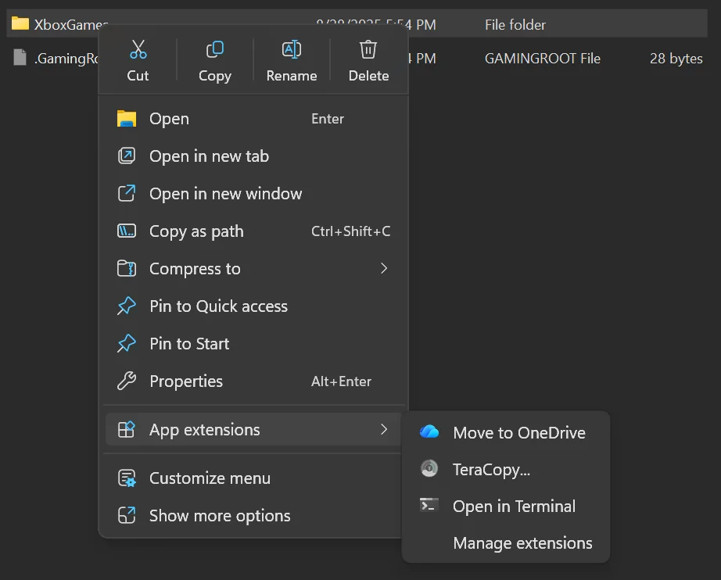The image size is (721, 580).
Task: Expand the Compress to submenu arrow
Action: click(384, 268)
